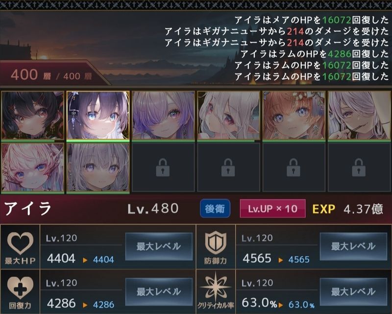
Task: Click the last locked character slot padlock
Action: tap(359, 168)
